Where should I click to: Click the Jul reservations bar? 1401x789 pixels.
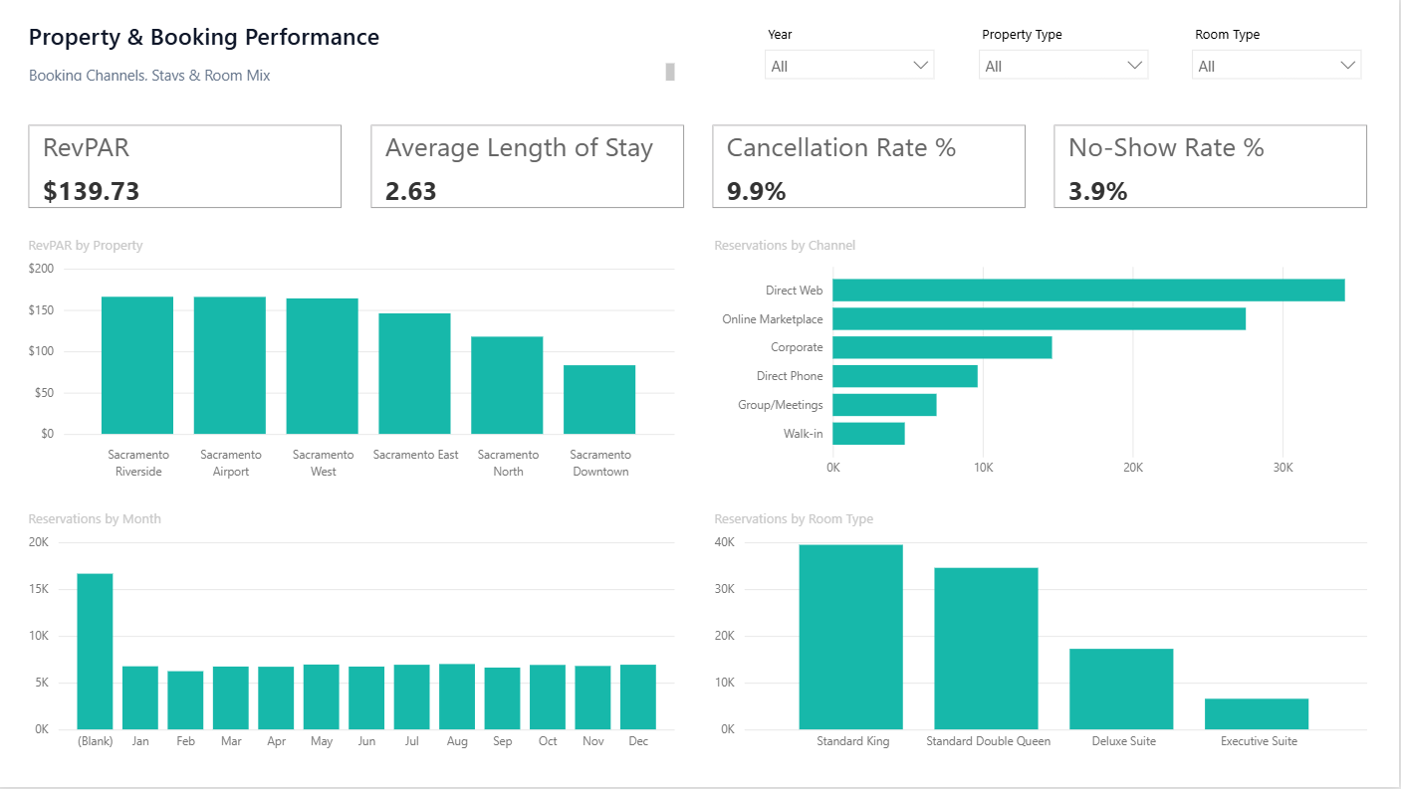411,696
